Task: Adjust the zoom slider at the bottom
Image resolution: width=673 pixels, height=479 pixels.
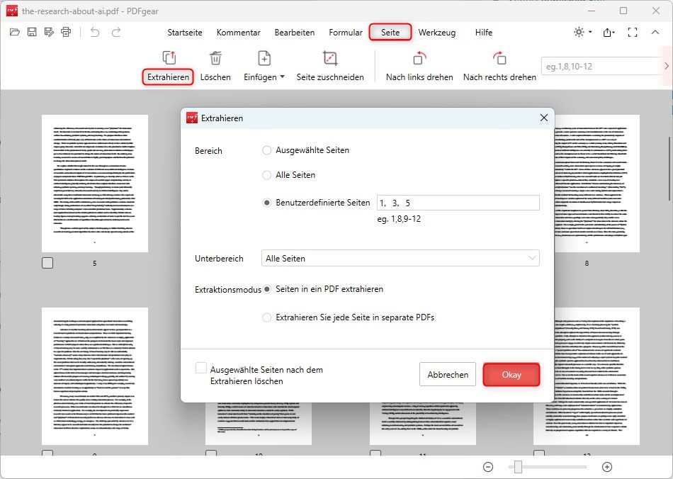Action: click(518, 467)
